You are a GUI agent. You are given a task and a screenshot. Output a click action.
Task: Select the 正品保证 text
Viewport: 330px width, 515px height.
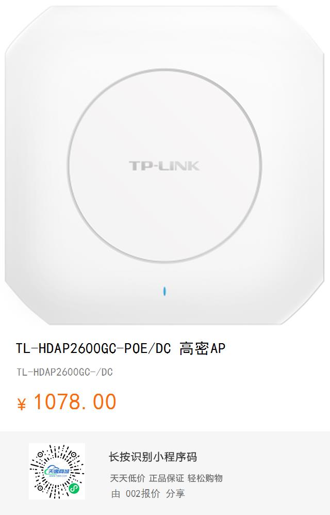click(x=167, y=478)
